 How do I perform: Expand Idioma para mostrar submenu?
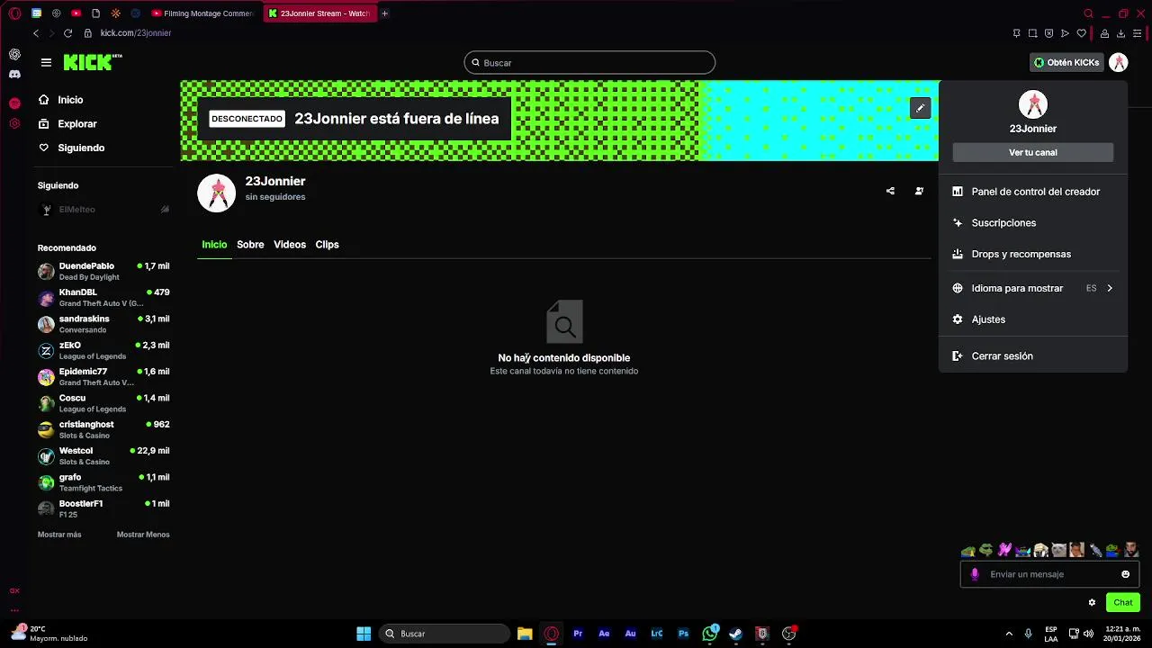[x=1032, y=288]
